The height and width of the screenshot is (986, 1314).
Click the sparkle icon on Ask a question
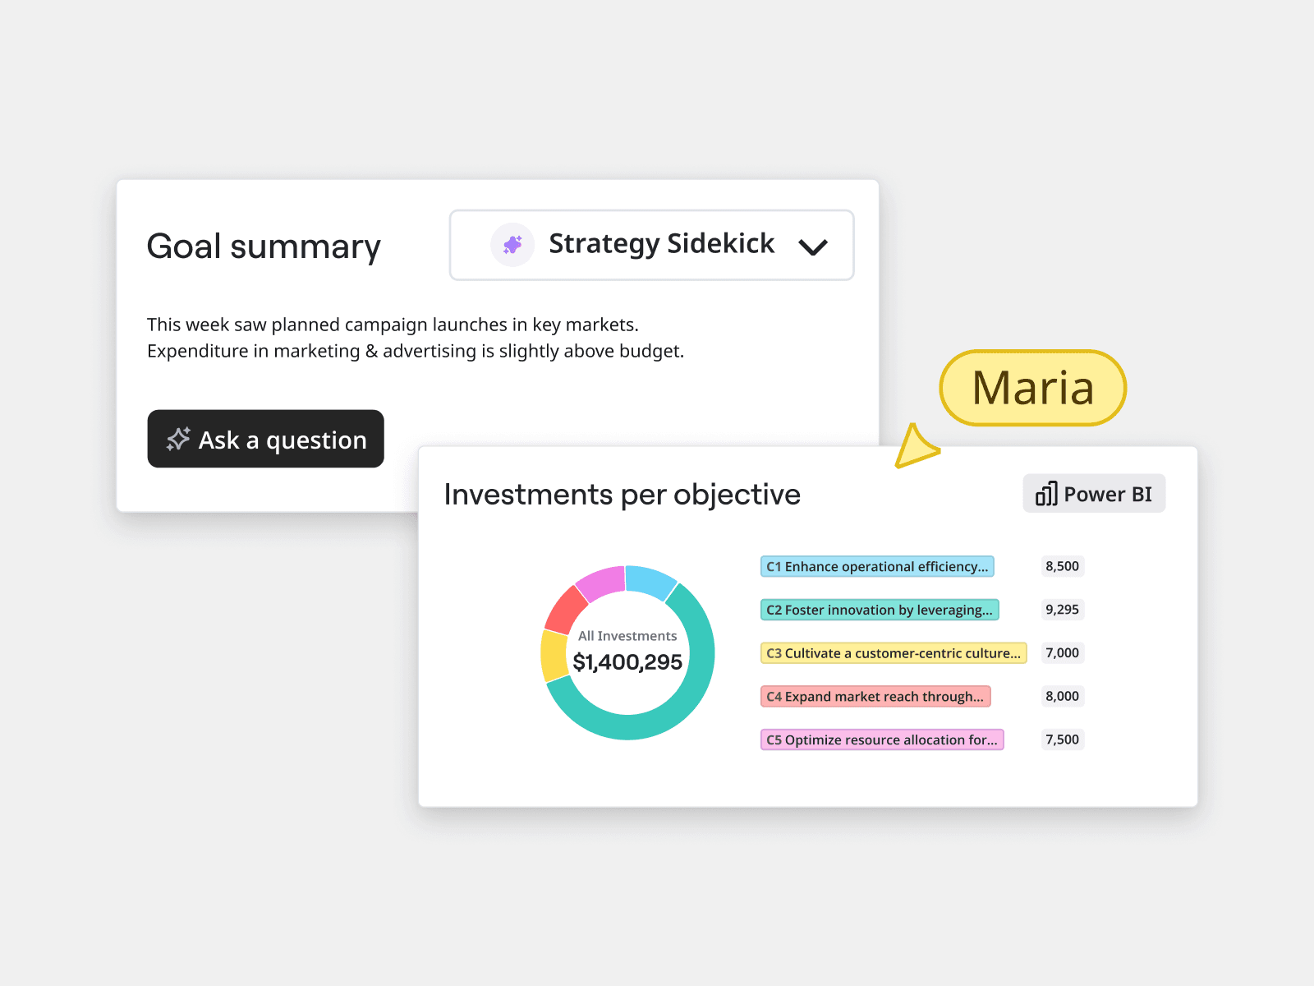pos(178,440)
